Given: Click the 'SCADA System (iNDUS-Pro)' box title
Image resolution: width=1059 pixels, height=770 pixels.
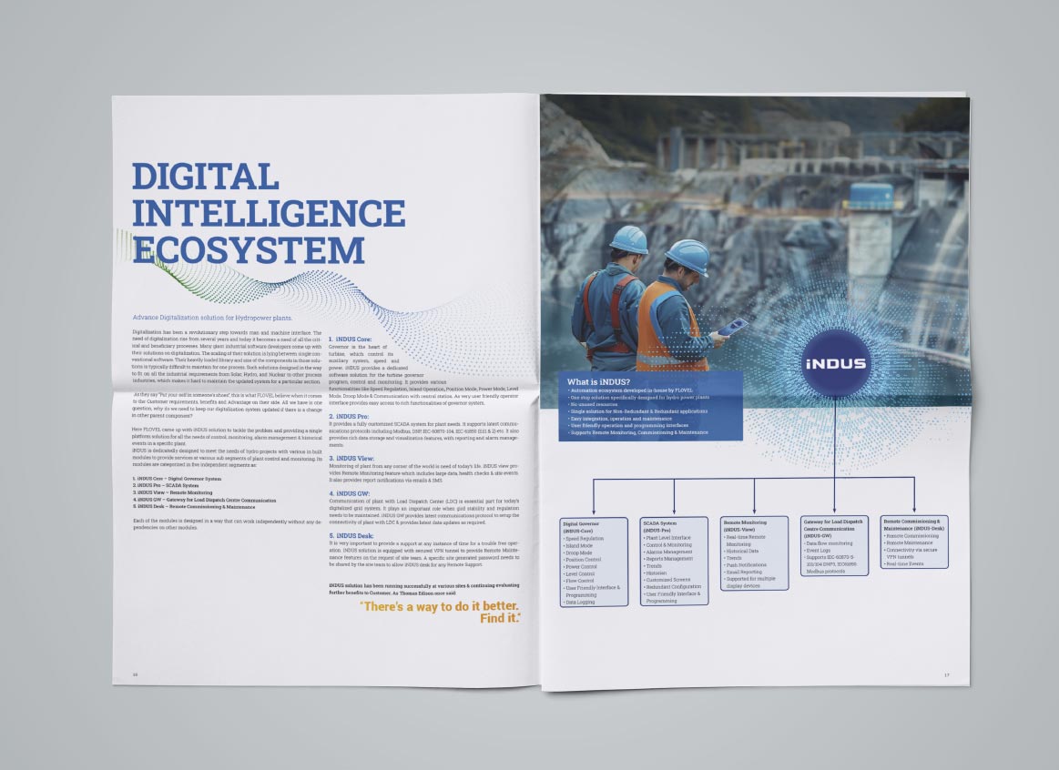Looking at the screenshot, I should (x=660, y=527).
